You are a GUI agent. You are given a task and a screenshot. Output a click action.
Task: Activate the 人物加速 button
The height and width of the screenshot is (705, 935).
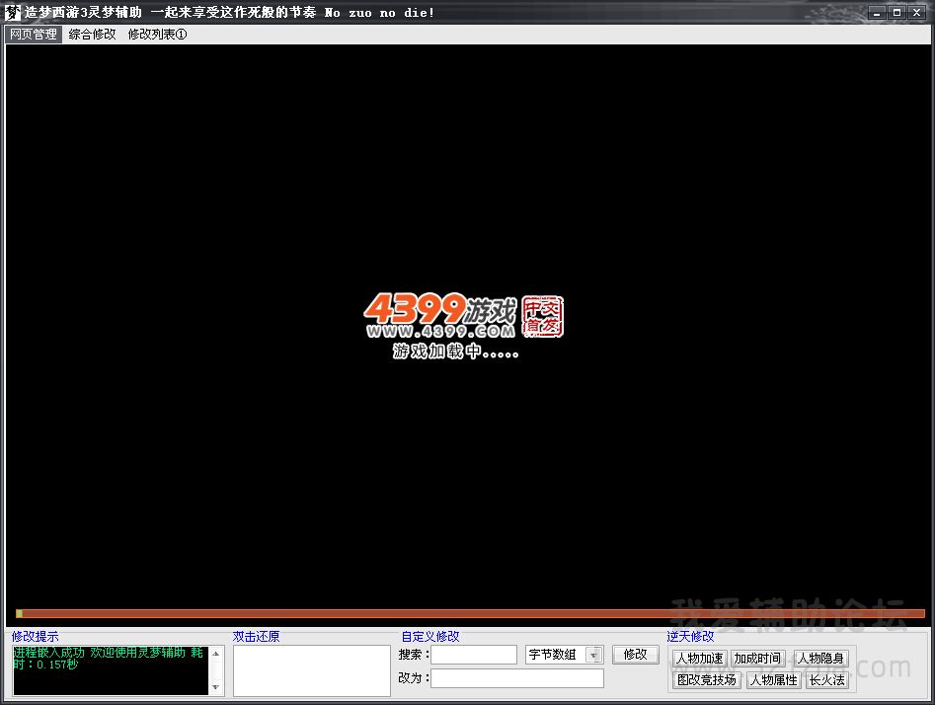point(699,658)
